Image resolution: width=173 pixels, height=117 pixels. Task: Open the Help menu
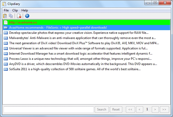[x=25, y=10]
